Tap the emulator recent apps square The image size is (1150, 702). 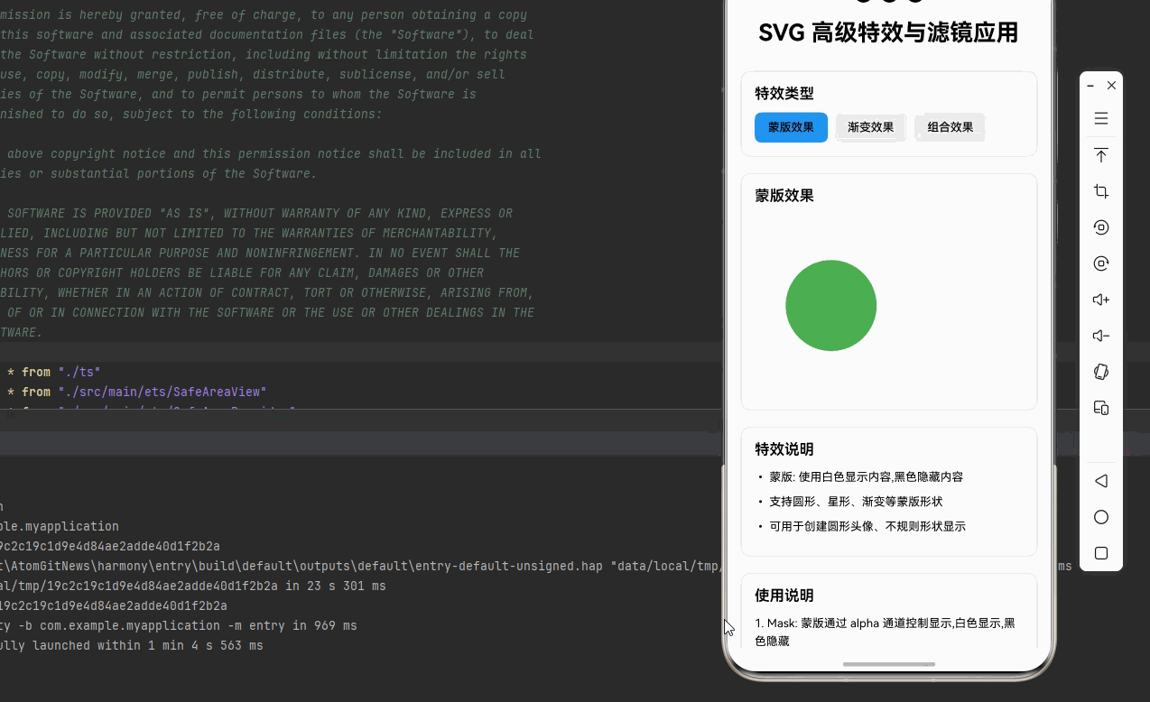(1100, 553)
